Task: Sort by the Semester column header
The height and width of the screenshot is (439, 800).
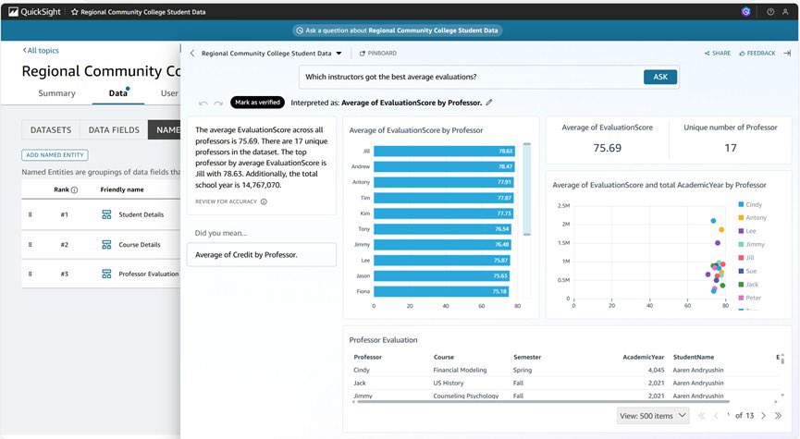Action: tap(527, 357)
